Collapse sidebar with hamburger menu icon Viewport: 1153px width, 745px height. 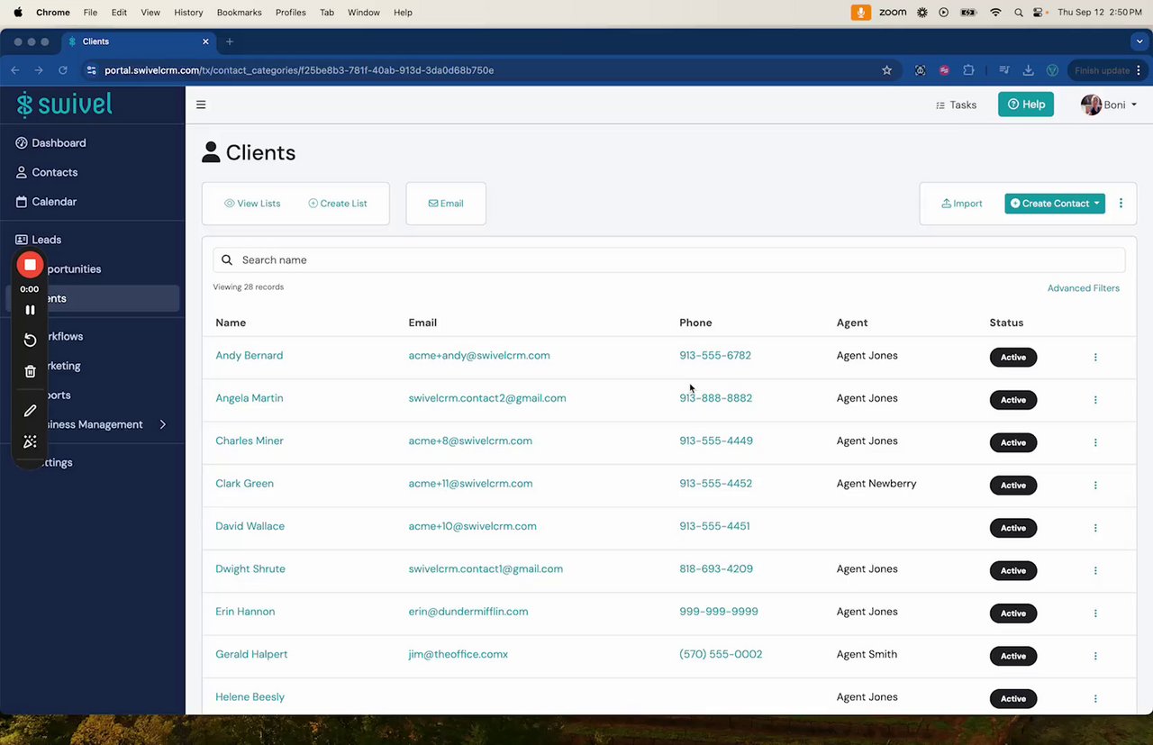(201, 104)
